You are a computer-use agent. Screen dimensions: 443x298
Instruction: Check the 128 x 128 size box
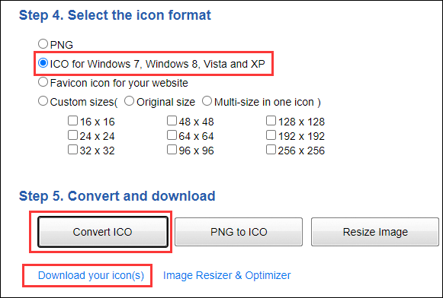(x=271, y=121)
